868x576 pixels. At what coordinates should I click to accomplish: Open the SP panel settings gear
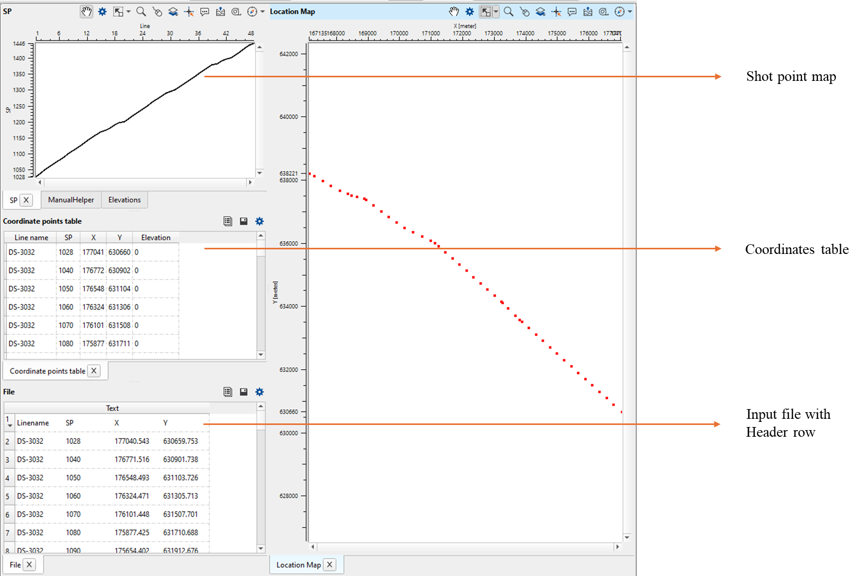[102, 11]
